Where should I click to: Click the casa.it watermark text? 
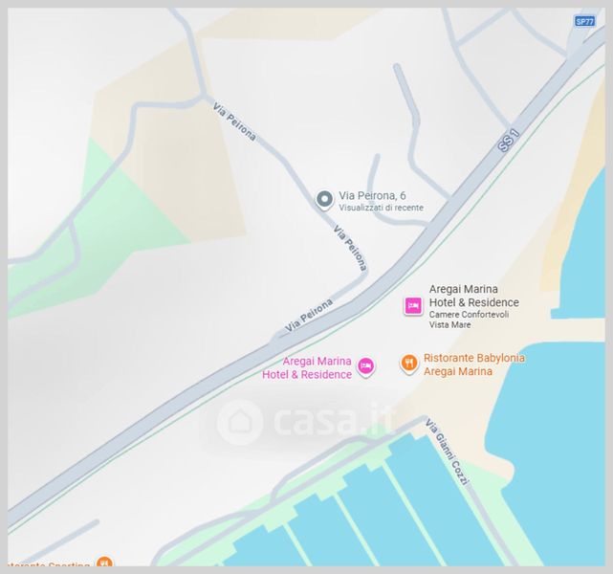[332, 422]
